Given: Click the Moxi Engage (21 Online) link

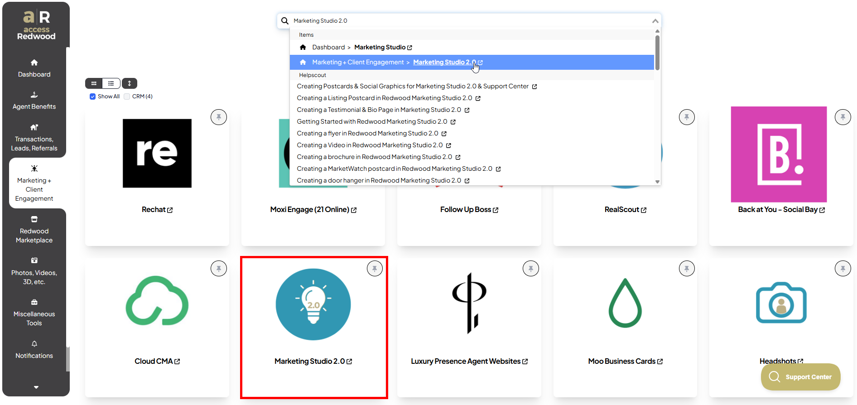Looking at the screenshot, I should point(313,210).
